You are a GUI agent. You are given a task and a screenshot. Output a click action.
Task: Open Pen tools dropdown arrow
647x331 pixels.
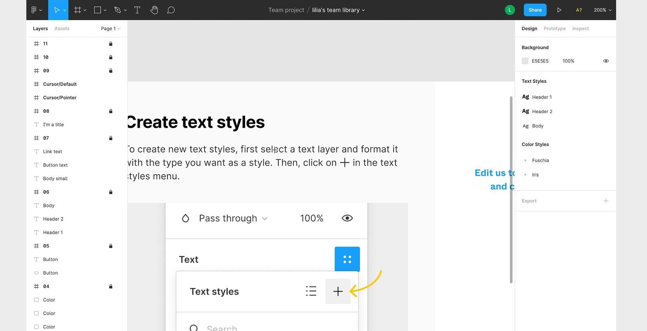point(125,10)
